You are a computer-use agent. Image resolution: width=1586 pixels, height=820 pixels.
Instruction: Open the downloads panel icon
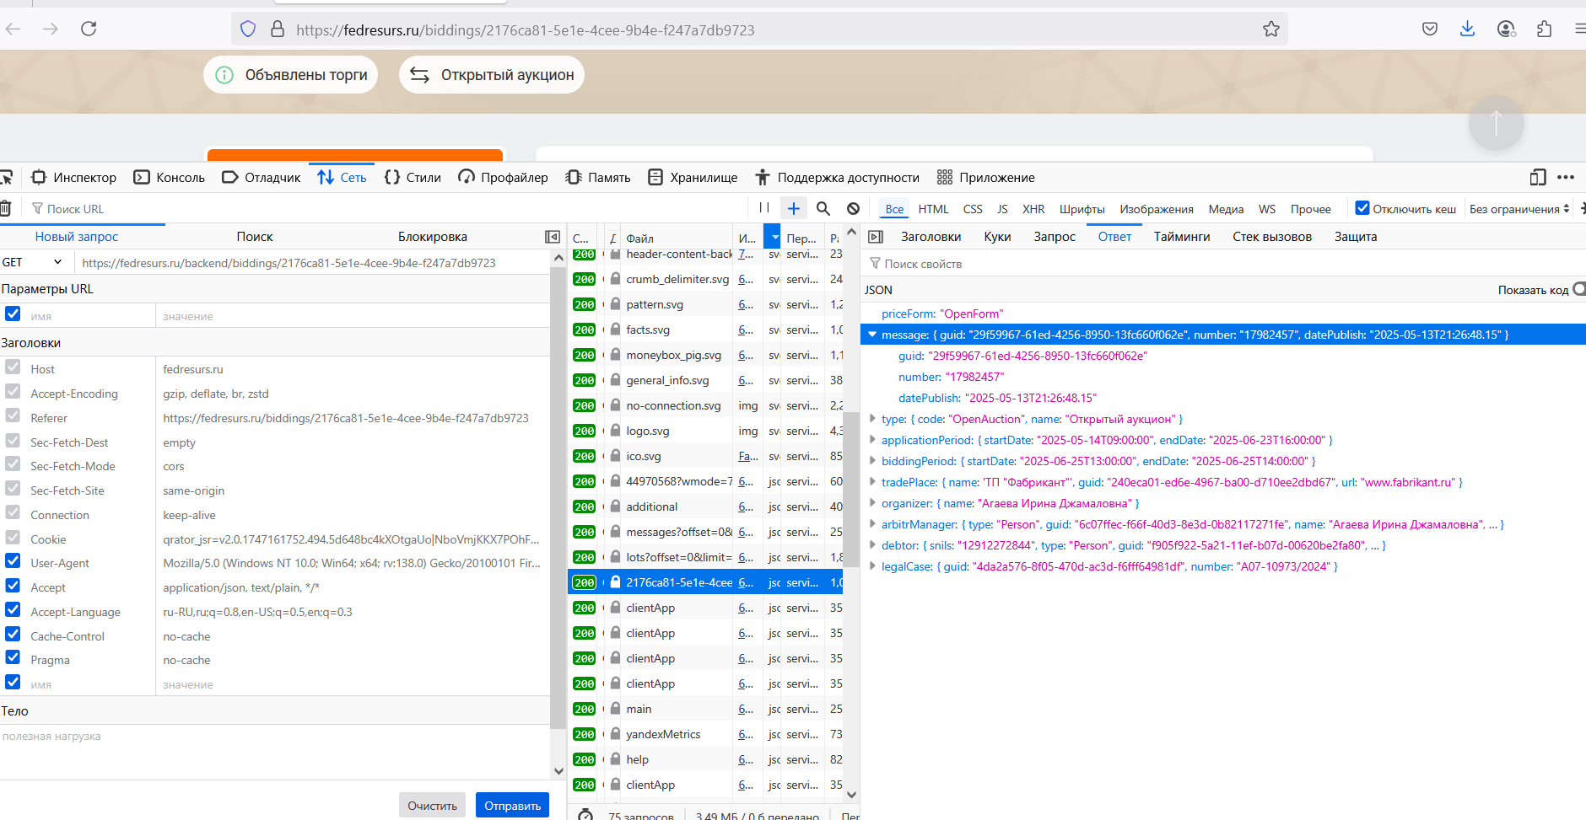pos(1467,29)
